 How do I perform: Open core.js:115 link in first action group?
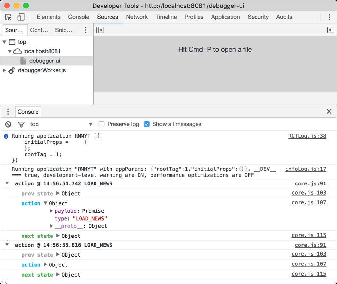click(x=309, y=235)
